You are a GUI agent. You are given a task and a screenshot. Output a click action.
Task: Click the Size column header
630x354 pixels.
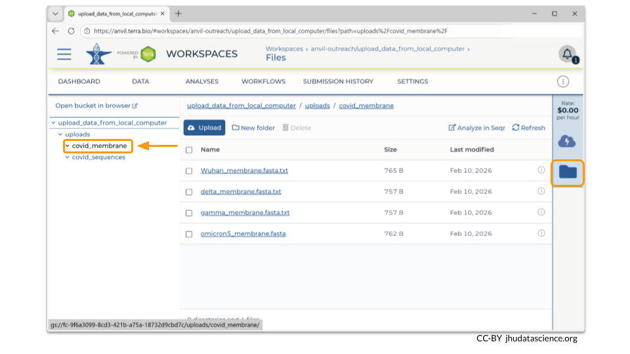click(390, 149)
